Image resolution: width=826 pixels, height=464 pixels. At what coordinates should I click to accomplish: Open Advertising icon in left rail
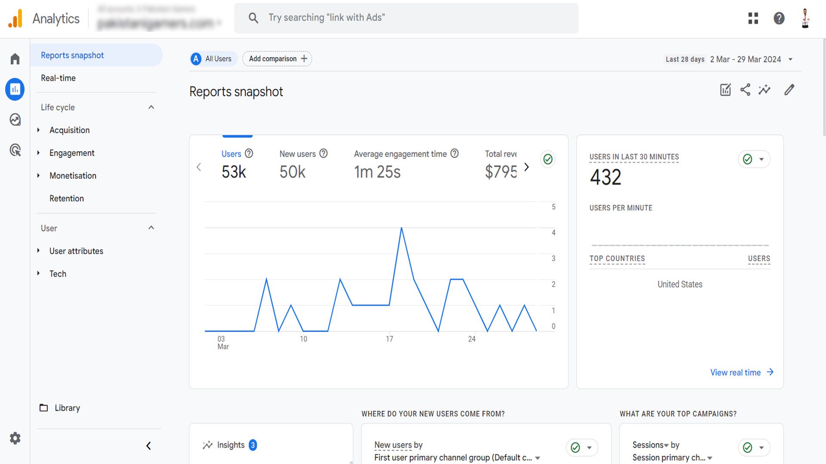15,150
